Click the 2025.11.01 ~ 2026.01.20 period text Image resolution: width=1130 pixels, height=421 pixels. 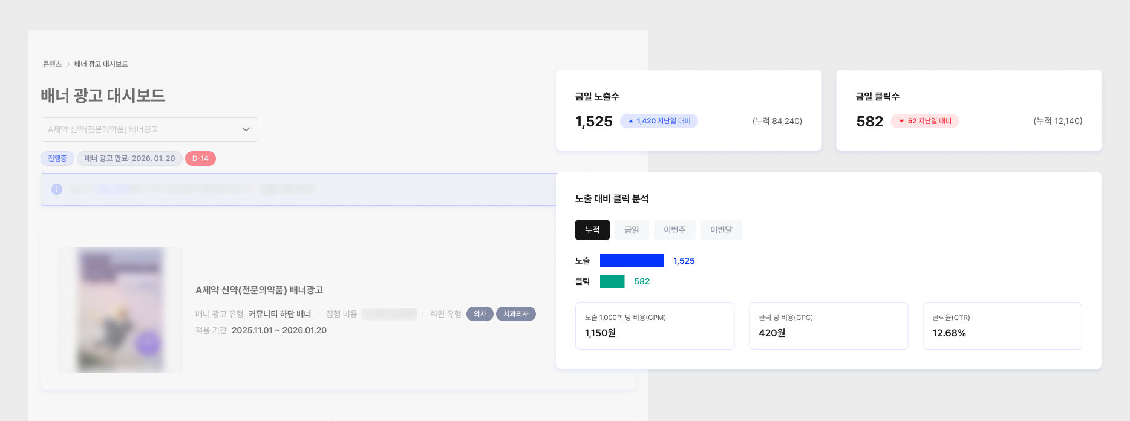click(x=279, y=330)
